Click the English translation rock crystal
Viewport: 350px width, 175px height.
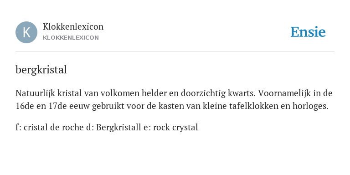click(175, 128)
